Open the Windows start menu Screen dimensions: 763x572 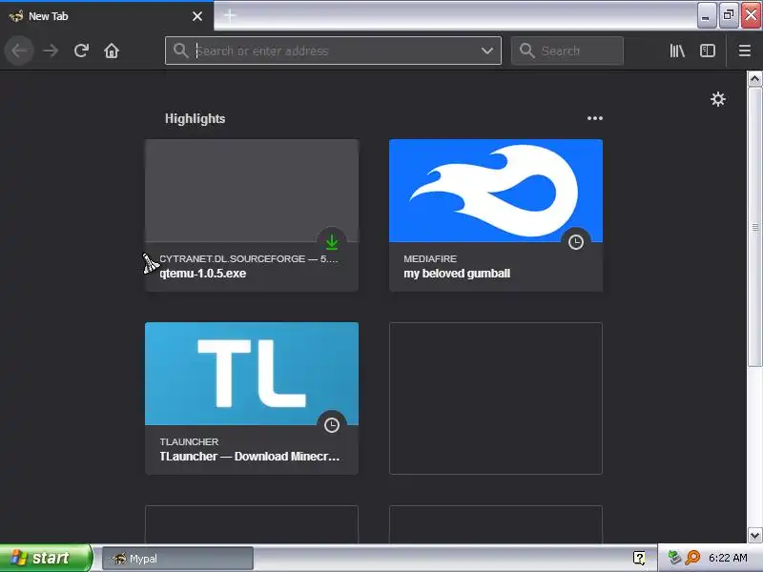tap(46, 558)
